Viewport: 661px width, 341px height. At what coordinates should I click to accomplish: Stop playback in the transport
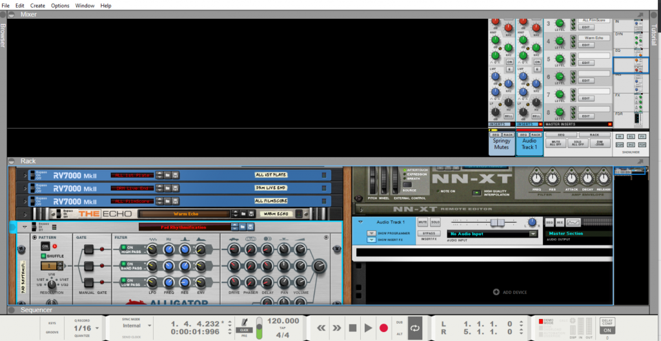(353, 327)
